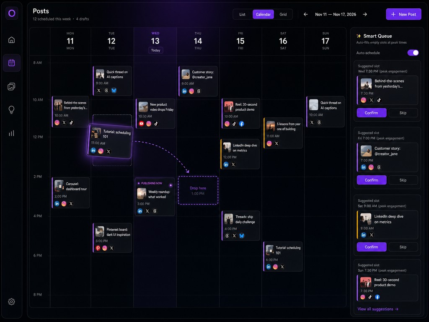Click Facebook icon on Friday Reel product demo post
Screen dimensions: 429x322
pyautogui.click(x=241, y=124)
